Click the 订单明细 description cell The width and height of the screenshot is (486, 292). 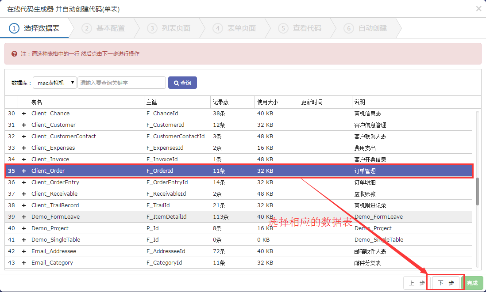pyautogui.click(x=365, y=182)
